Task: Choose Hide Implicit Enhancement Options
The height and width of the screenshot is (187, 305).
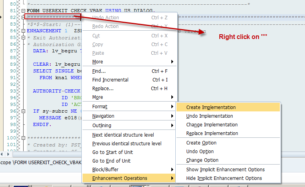Action: pos(224,178)
